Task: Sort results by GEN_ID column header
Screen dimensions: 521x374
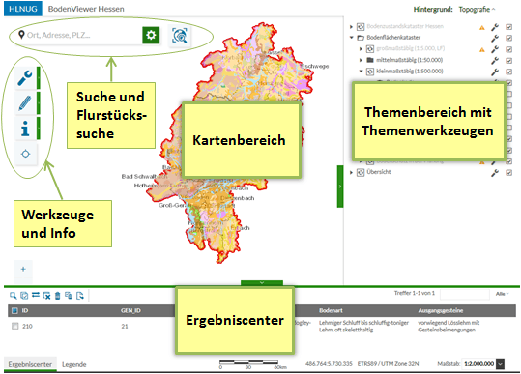Action: pyautogui.click(x=130, y=310)
